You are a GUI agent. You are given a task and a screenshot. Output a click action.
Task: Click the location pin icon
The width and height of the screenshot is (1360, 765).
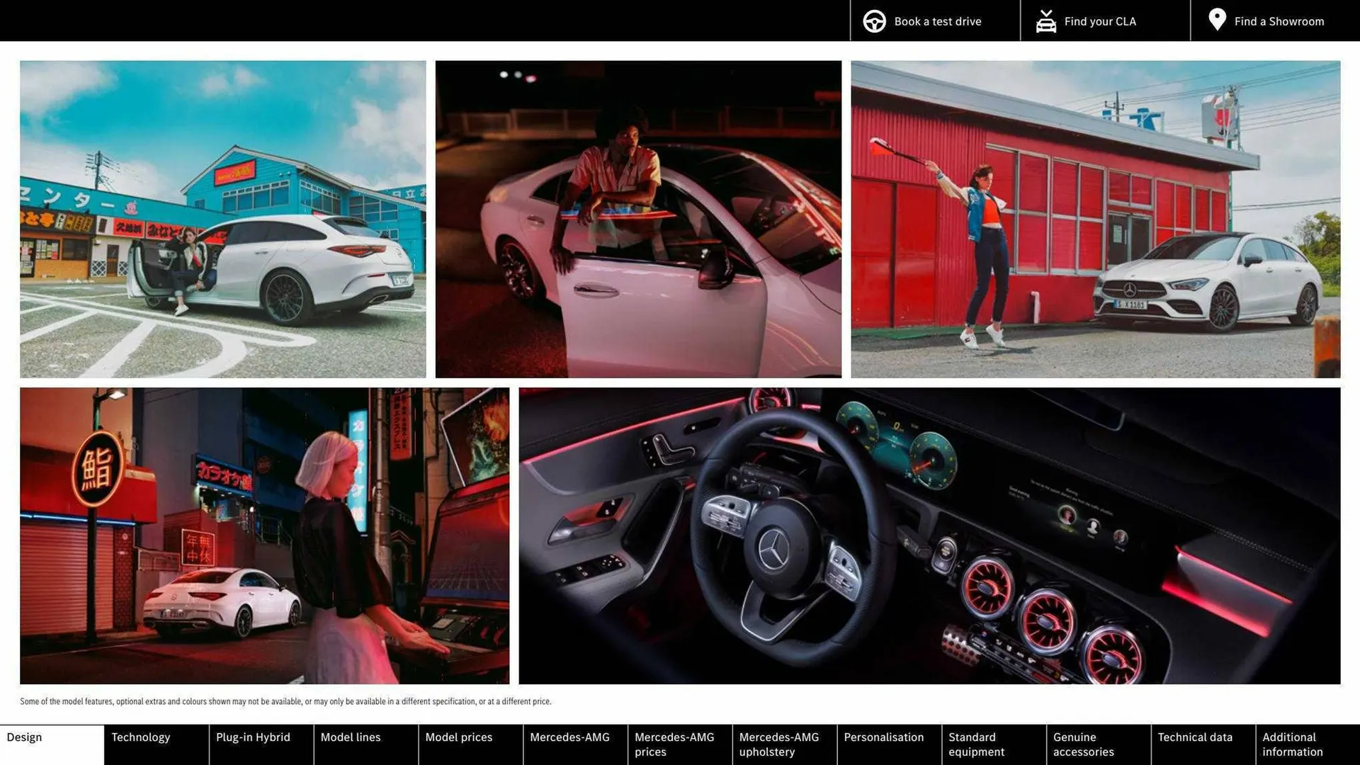click(x=1217, y=20)
